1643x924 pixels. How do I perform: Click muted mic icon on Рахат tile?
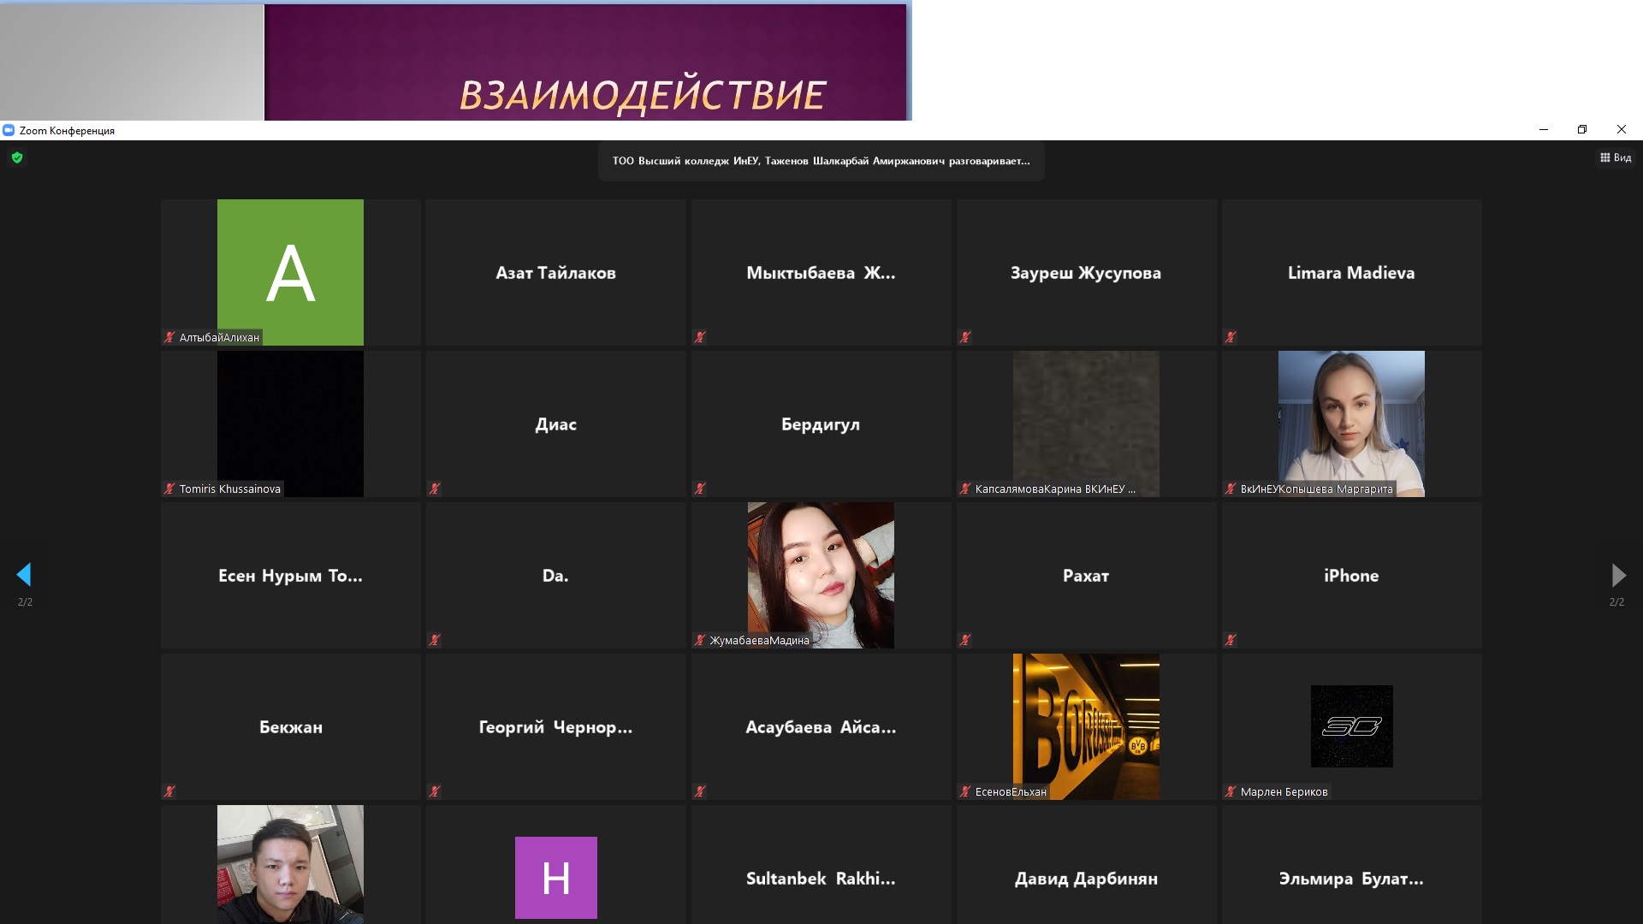tap(965, 640)
